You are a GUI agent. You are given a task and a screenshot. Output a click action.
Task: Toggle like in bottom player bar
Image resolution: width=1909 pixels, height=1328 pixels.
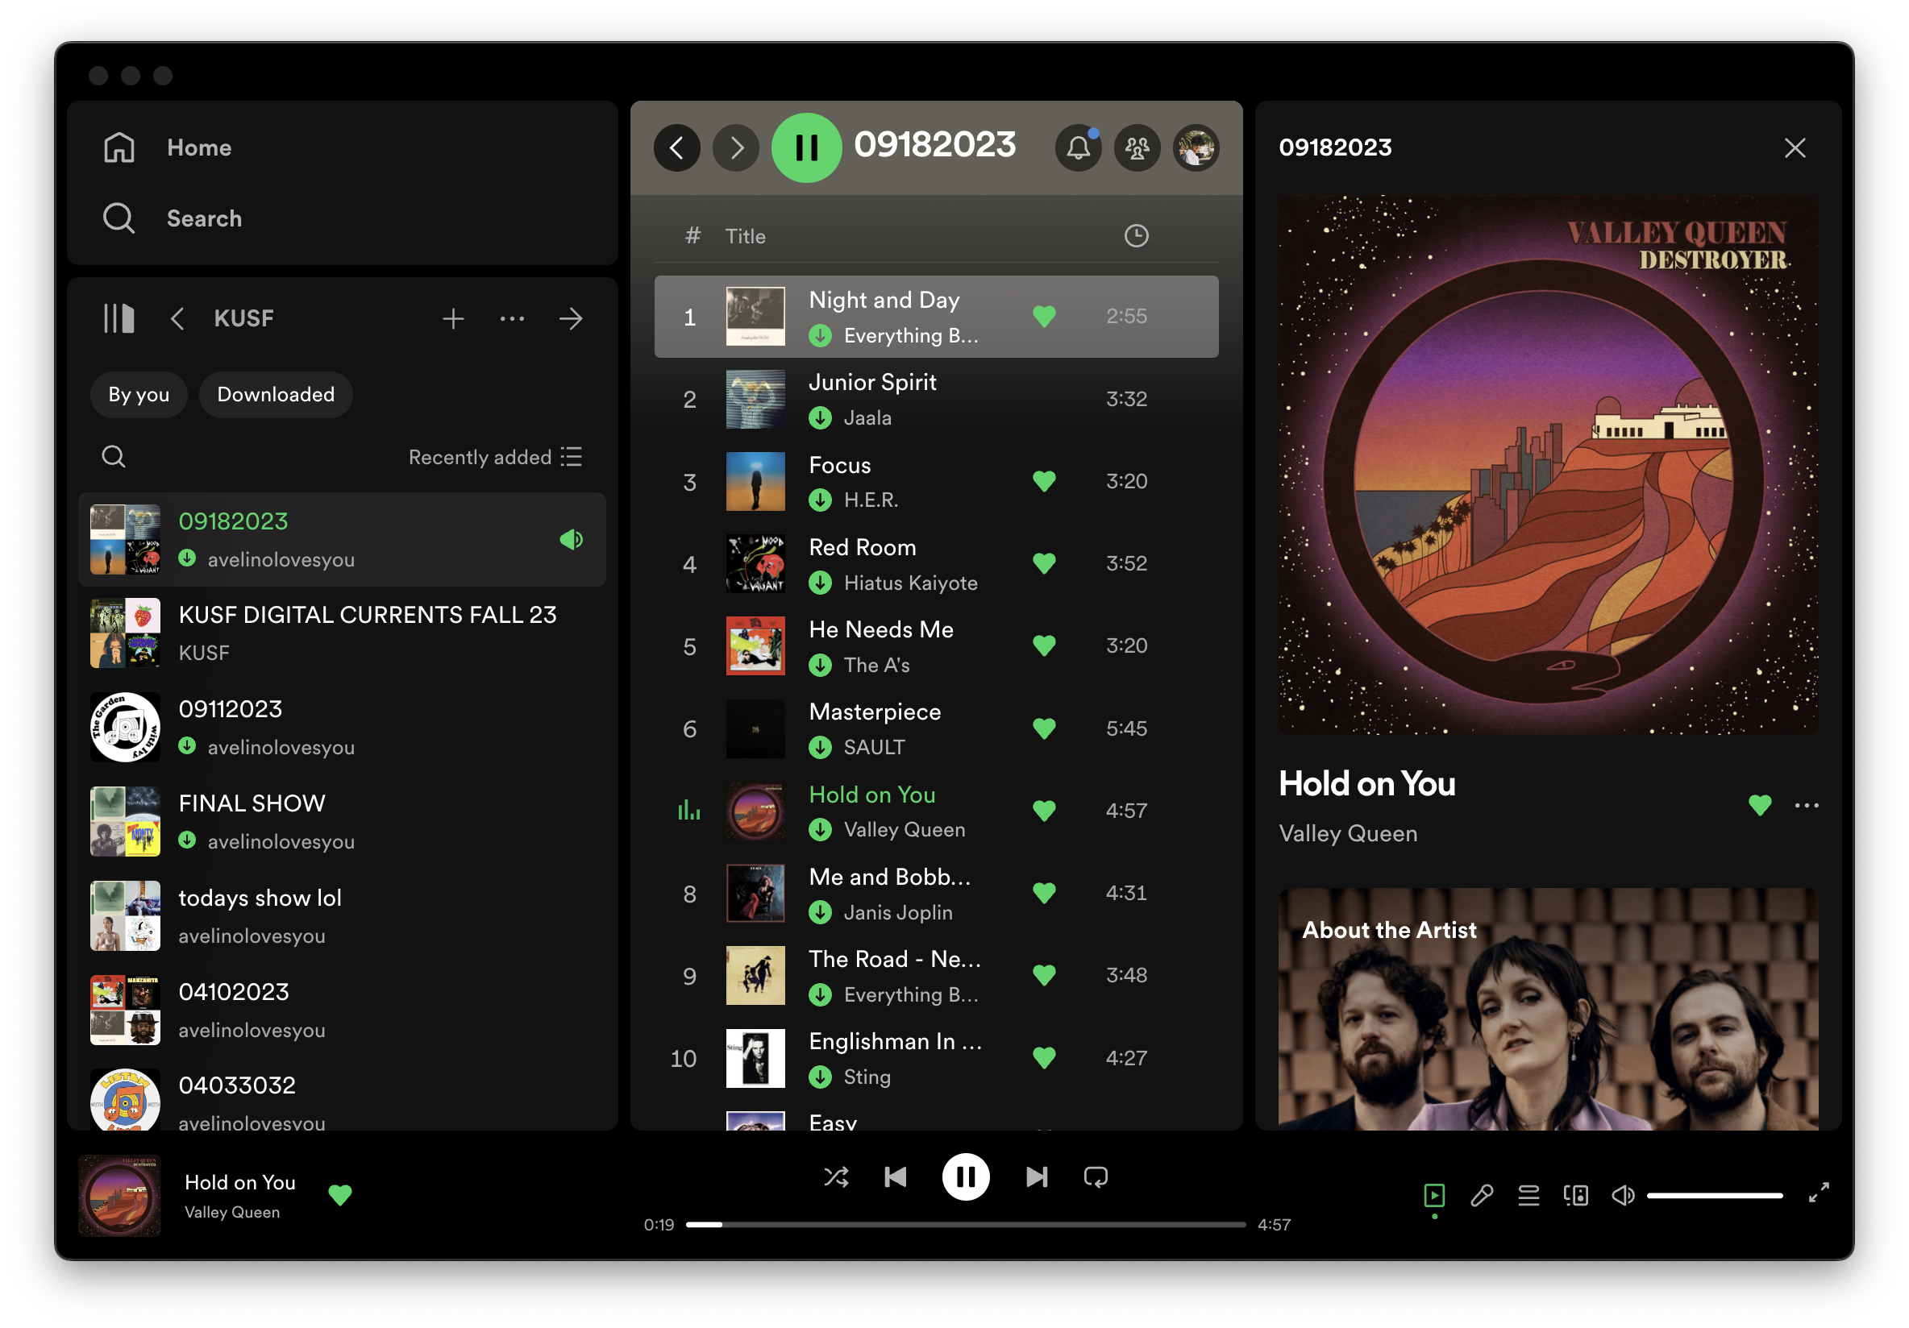340,1195
